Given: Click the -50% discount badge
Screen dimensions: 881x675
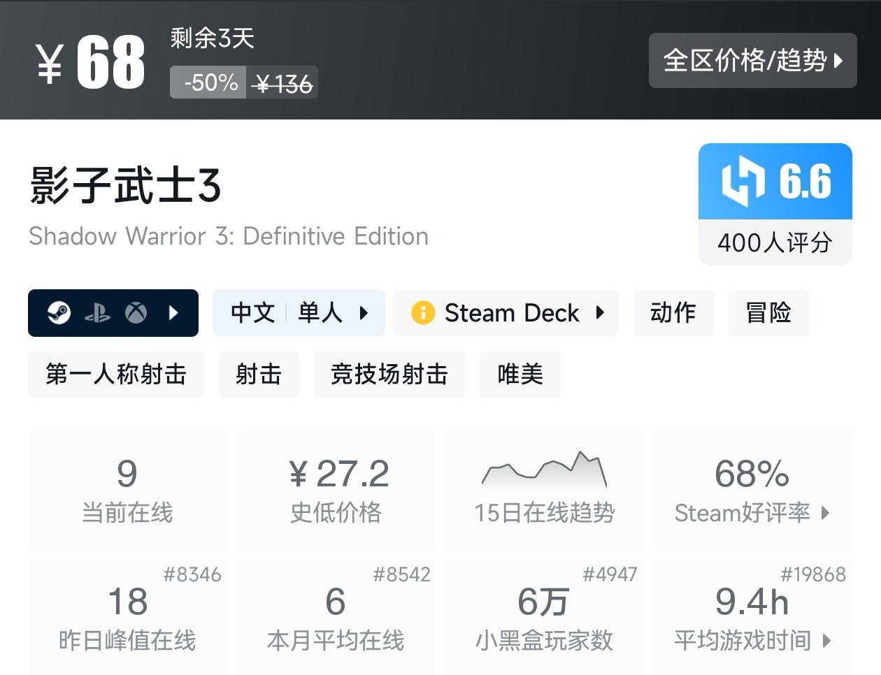Looking at the screenshot, I should tap(208, 82).
